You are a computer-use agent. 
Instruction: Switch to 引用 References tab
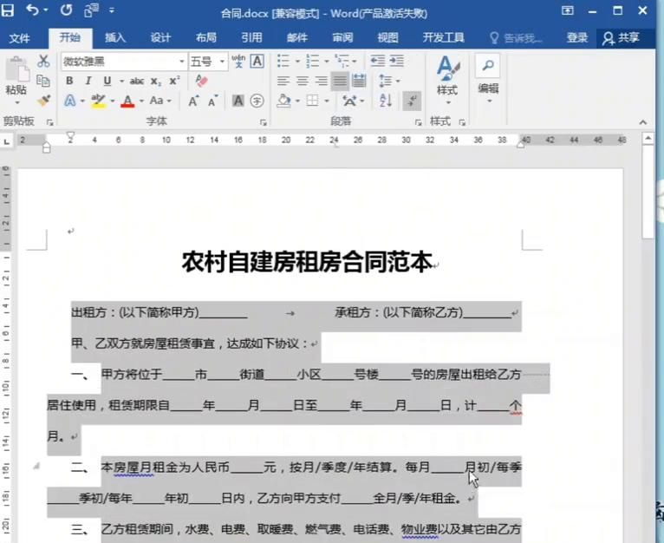(251, 37)
